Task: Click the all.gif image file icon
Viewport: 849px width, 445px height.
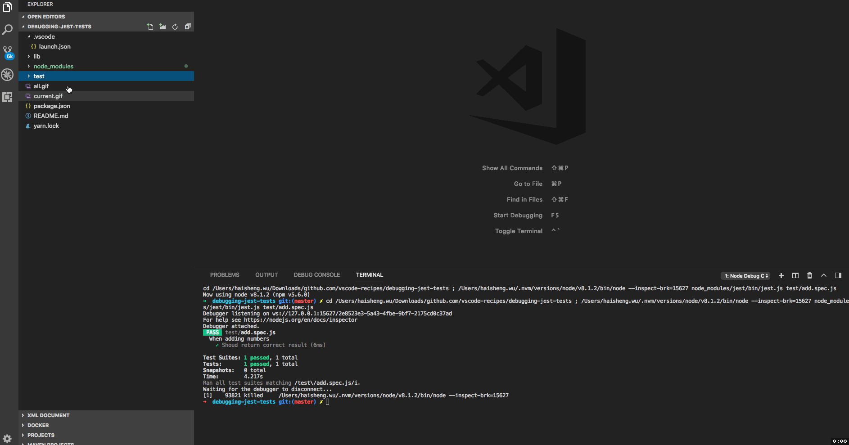Action: point(28,86)
